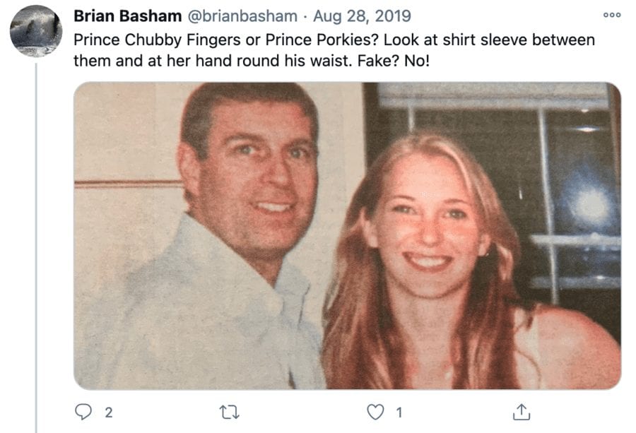The width and height of the screenshot is (636, 433).
Task: Click the round profile avatar
Action: (x=36, y=31)
